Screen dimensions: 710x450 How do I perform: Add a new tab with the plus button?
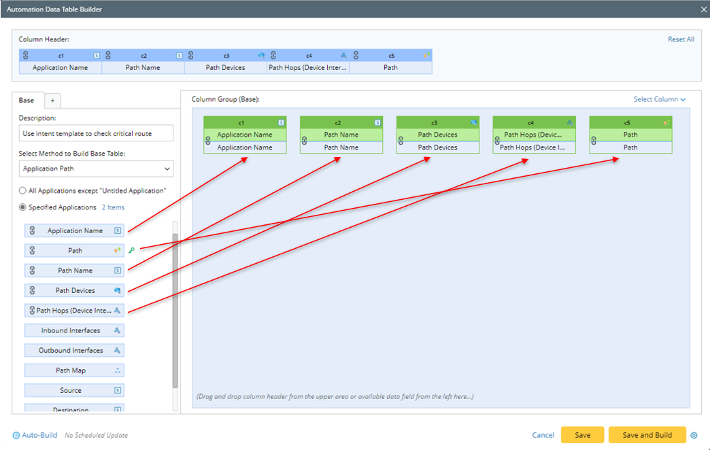tap(52, 101)
